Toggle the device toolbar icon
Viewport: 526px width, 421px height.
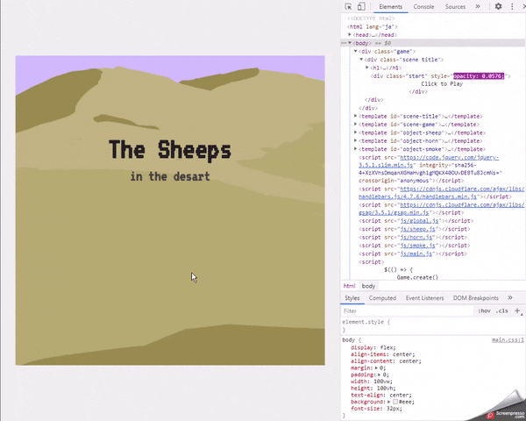point(361,6)
